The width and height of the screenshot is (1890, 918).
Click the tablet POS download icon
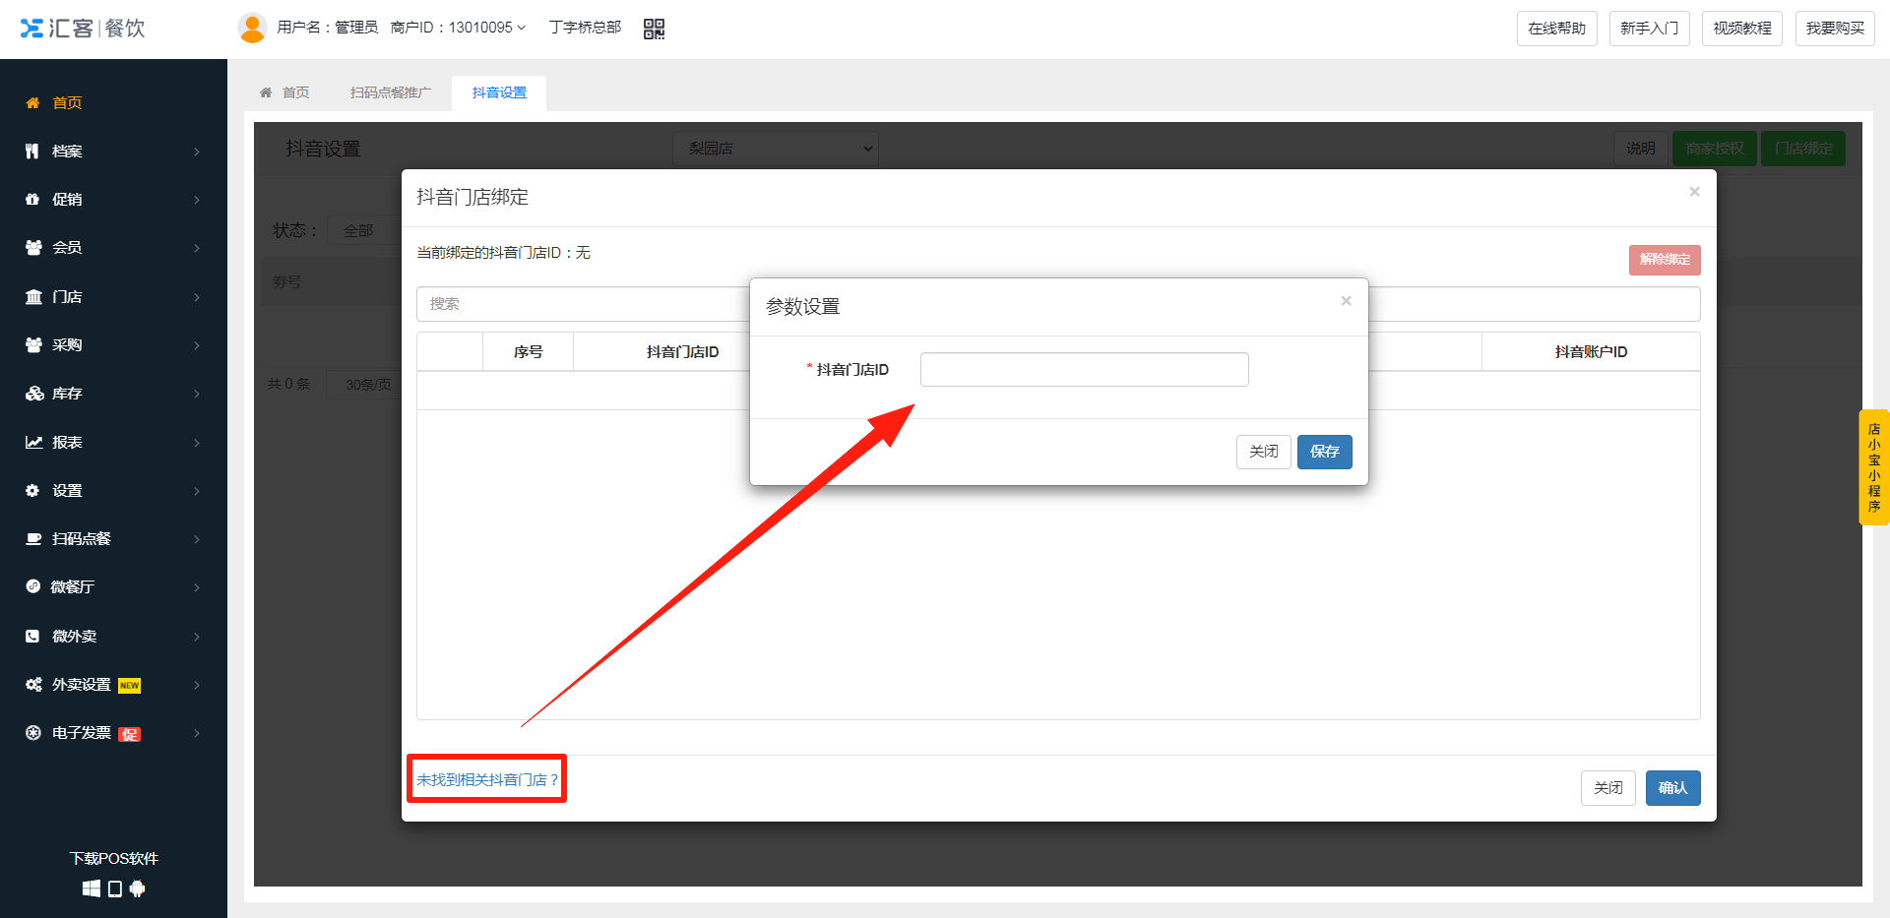115,888
